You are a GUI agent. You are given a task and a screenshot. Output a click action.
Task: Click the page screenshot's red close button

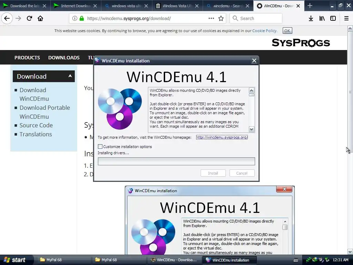284,189
